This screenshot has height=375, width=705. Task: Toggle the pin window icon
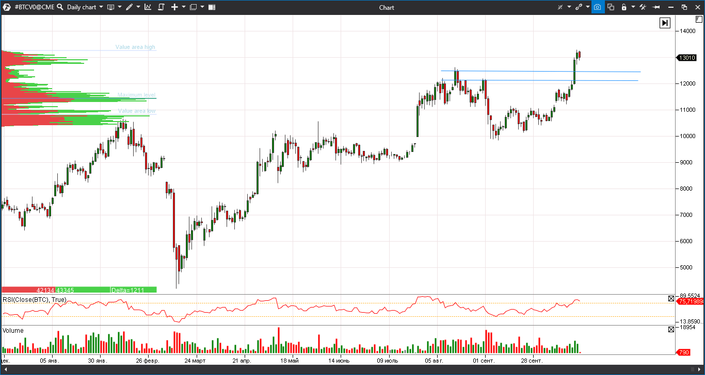point(656,7)
